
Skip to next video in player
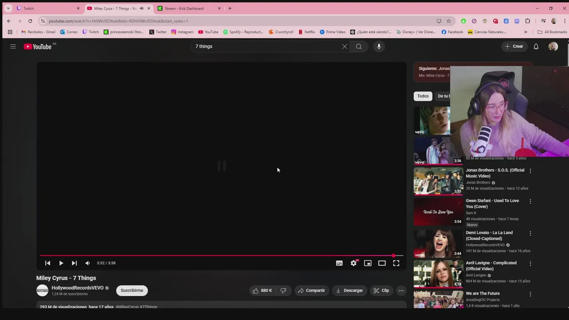click(74, 263)
